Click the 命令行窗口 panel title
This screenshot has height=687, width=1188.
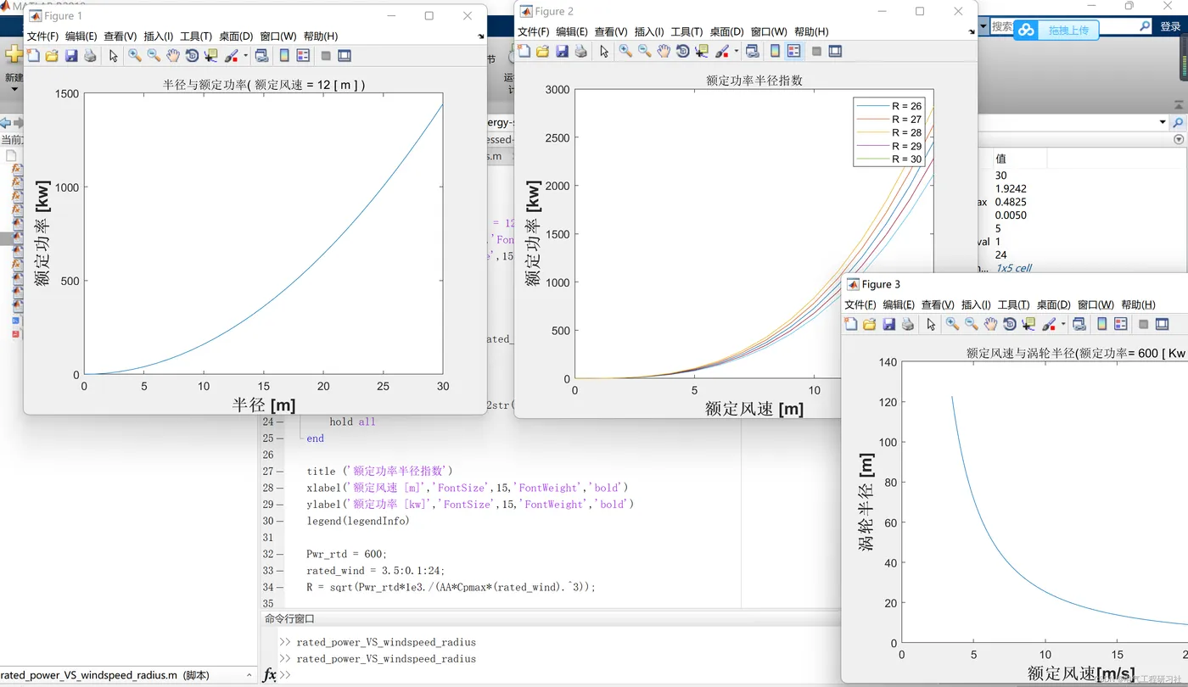[x=289, y=619]
